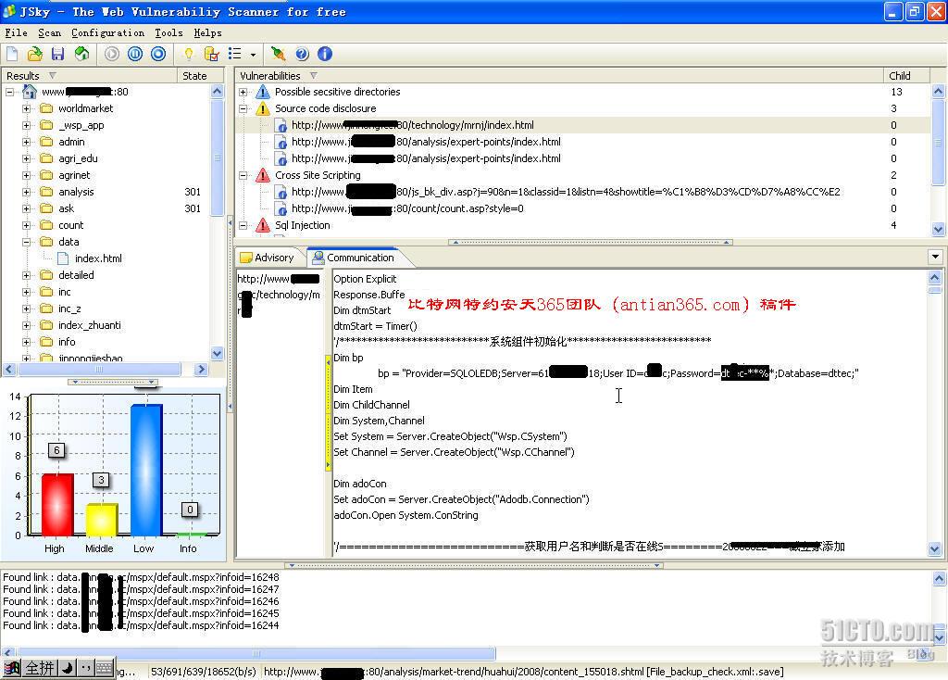Select the ask folder

(67, 208)
